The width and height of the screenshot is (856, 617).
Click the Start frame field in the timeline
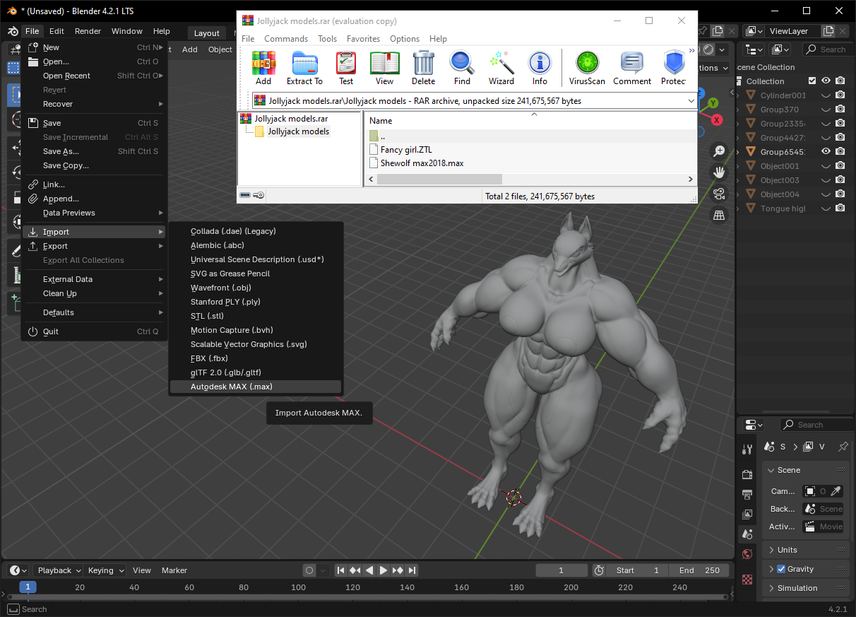tap(637, 570)
